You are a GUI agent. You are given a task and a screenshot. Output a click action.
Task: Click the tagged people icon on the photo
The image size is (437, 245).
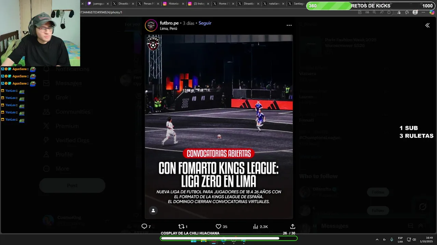tap(153, 211)
